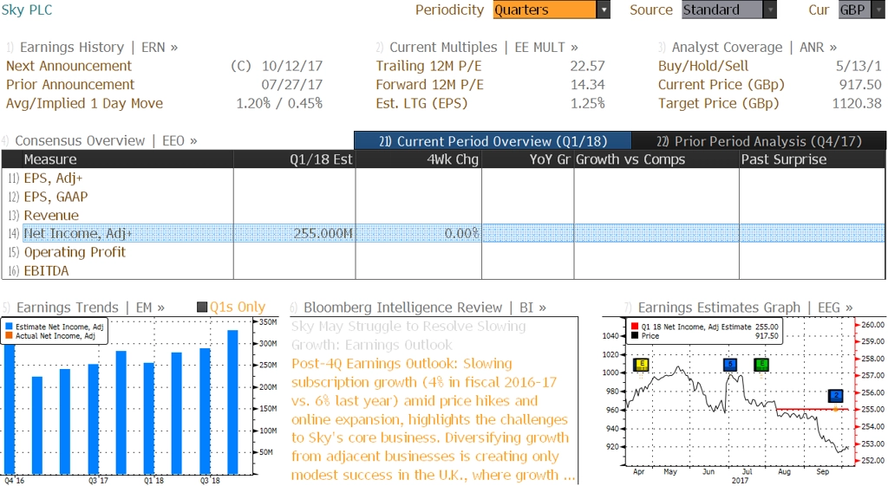Select the EPS, Adj+ measure row

point(443,178)
